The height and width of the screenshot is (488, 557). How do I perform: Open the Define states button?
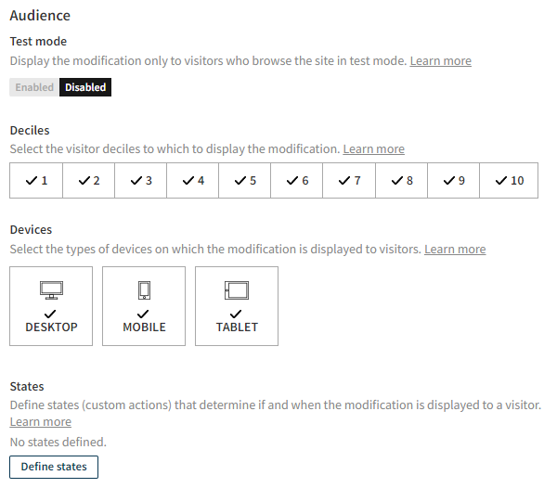[54, 467]
